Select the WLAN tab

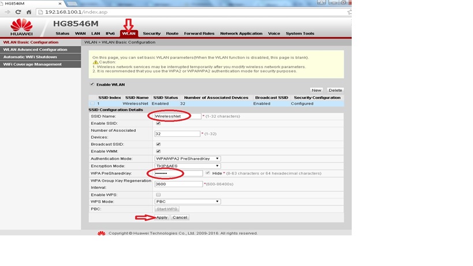[x=129, y=34]
